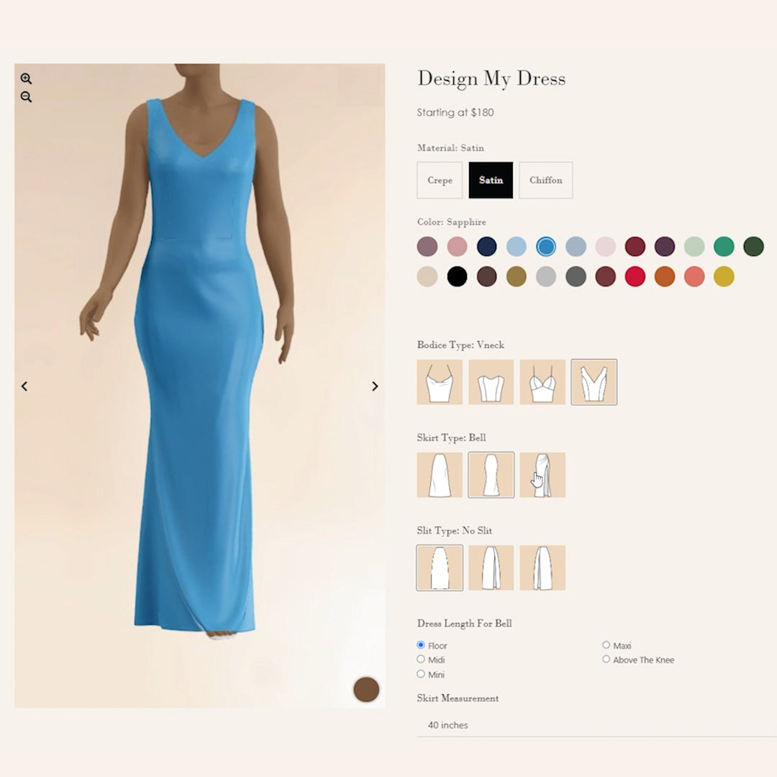Pick the emerald green color swatch
The height and width of the screenshot is (777, 777).
(724, 246)
